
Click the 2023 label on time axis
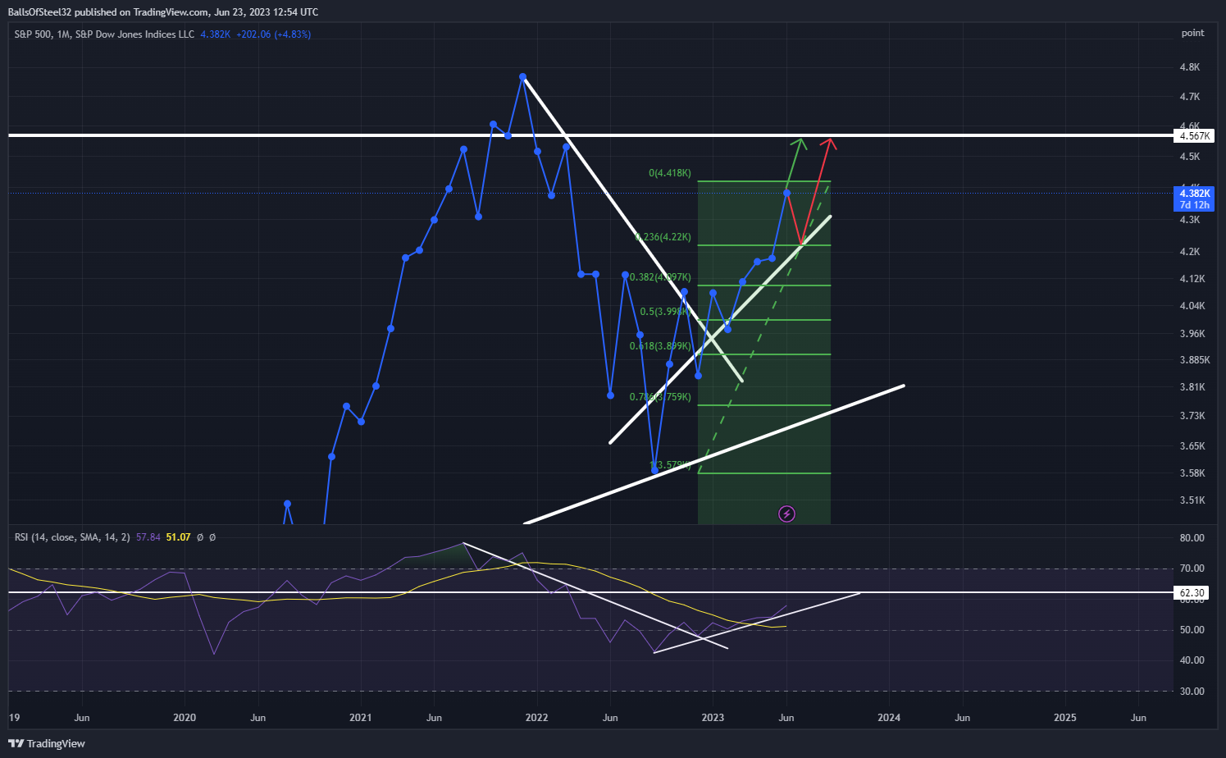(x=713, y=718)
